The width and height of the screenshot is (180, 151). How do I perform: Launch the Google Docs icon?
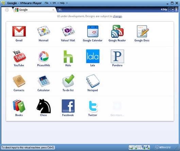143,31
